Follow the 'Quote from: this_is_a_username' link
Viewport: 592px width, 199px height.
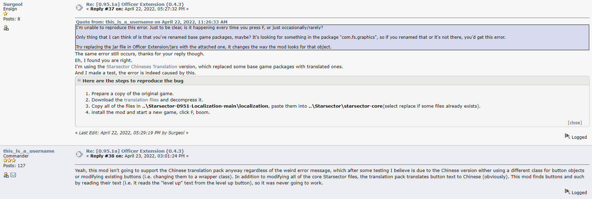pos(152,22)
